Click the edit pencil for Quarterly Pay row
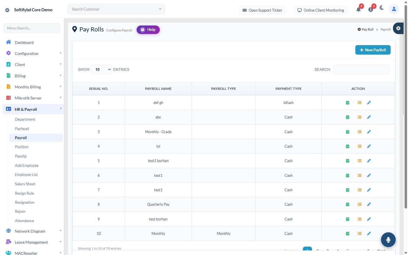408x255 pixels. coord(369,204)
